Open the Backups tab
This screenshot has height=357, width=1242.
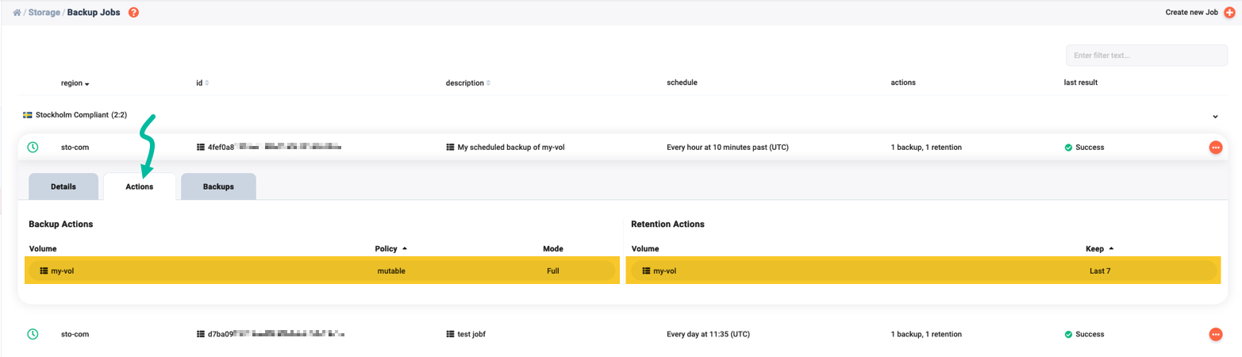(218, 186)
